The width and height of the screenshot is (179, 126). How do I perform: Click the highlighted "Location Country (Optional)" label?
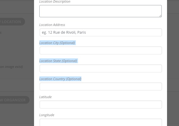(60, 79)
